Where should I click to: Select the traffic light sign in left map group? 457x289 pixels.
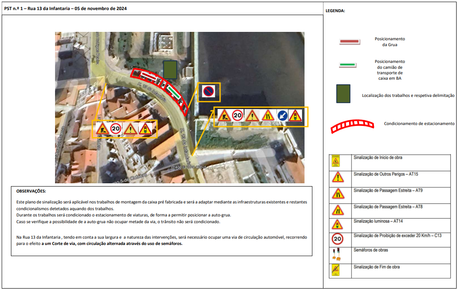146,129
